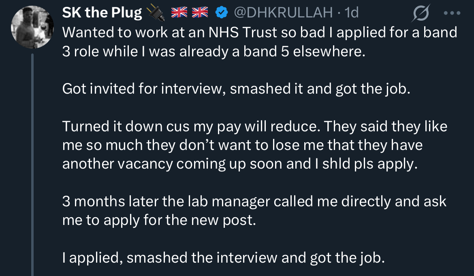Viewport: 474px width, 276px height.
Task: Visit the @DHKRULLAH handle link
Action: click(283, 13)
